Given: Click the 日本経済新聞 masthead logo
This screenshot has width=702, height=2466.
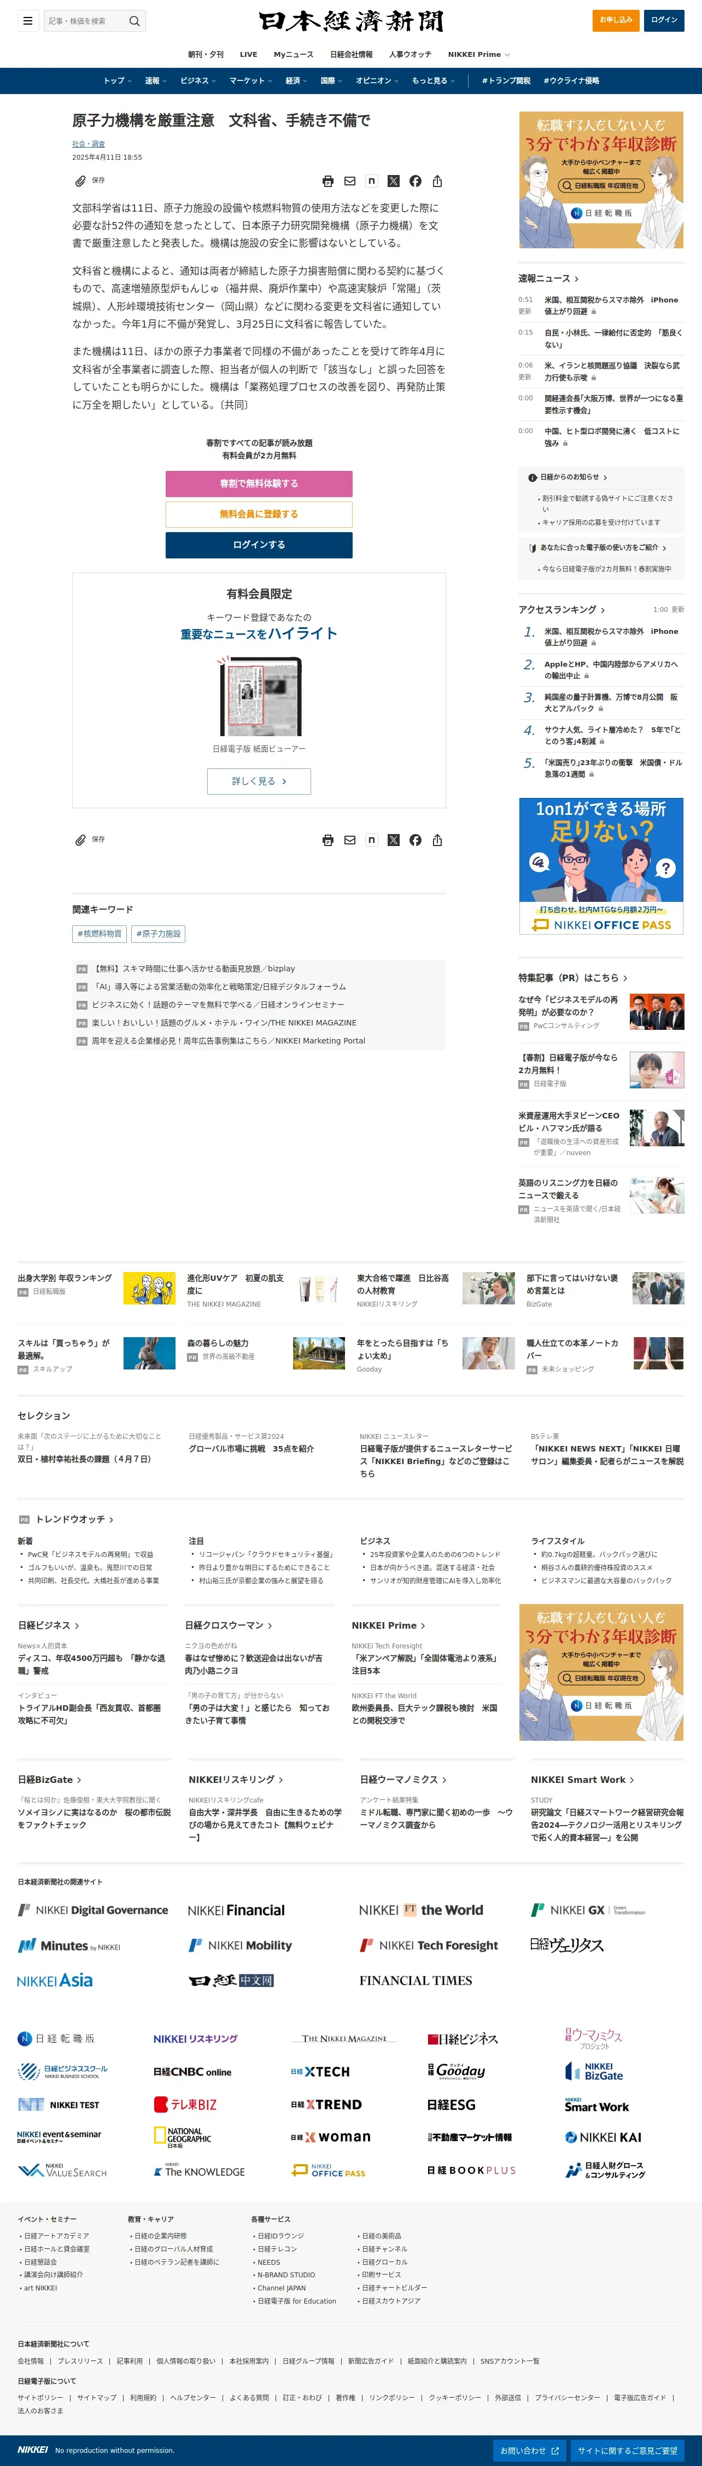Looking at the screenshot, I should (351, 21).
